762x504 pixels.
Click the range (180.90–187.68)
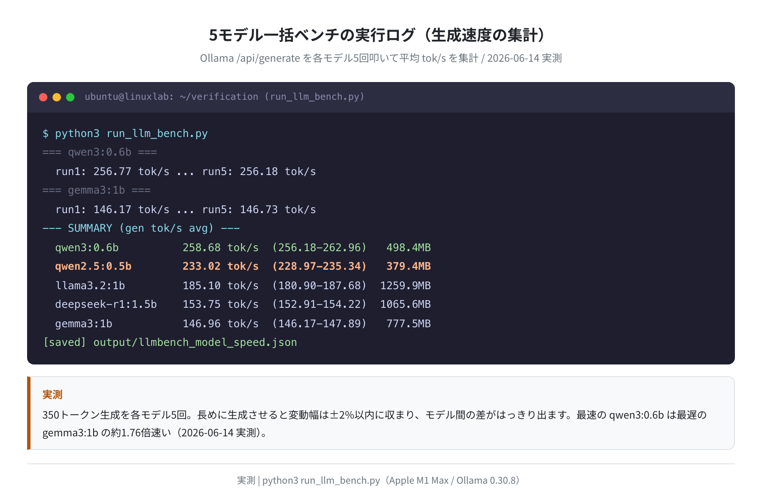point(319,285)
